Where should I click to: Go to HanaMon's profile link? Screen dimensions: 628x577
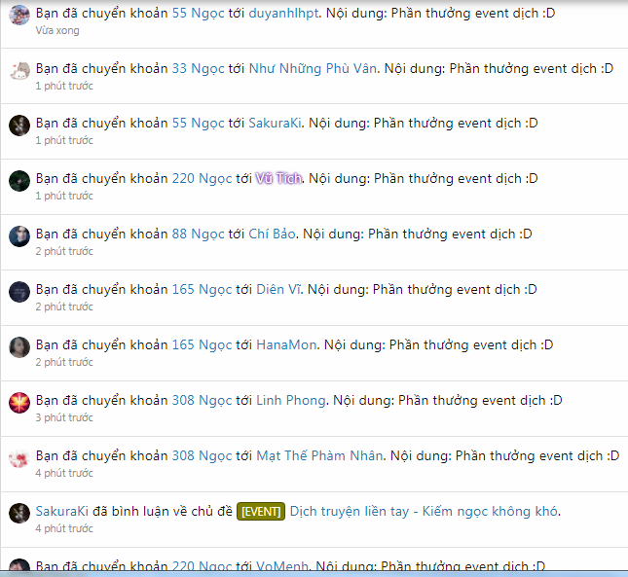pos(286,344)
